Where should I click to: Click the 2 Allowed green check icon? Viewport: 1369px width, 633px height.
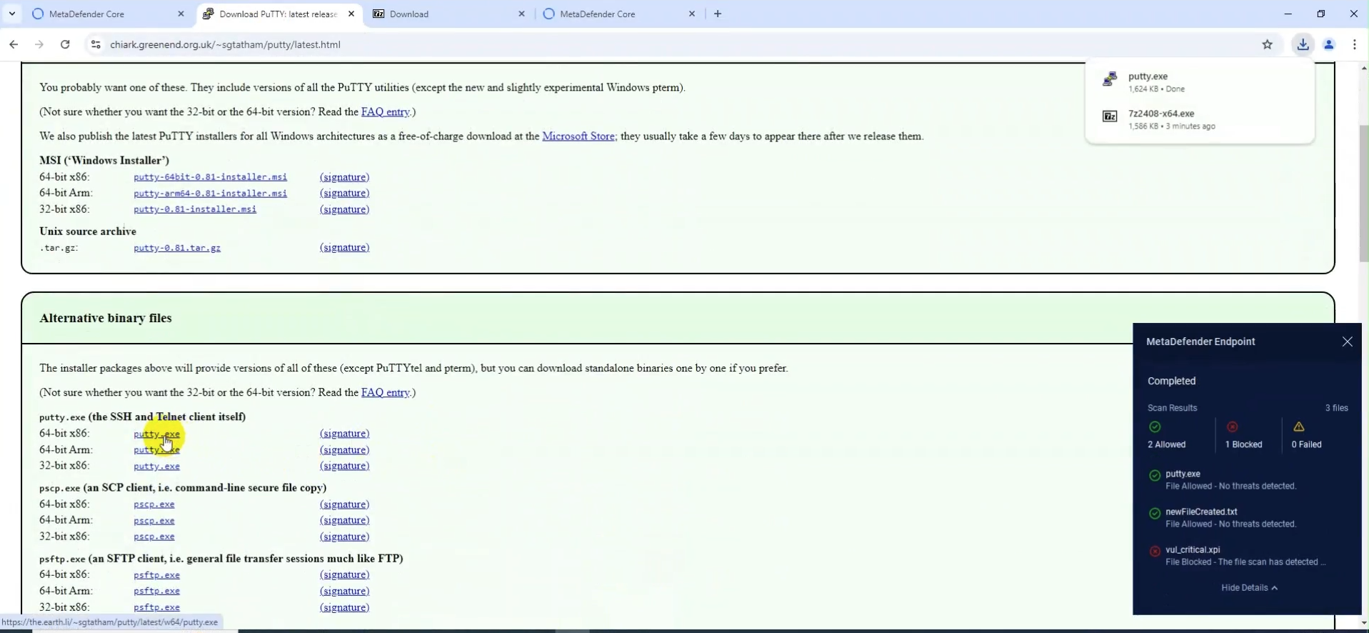tap(1155, 427)
